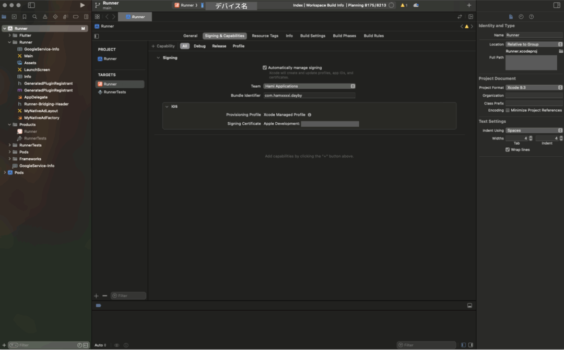Viewport: 564px width, 350px height.
Task: Open the Bookmark navigator icon
Action: pyautogui.click(x=25, y=17)
